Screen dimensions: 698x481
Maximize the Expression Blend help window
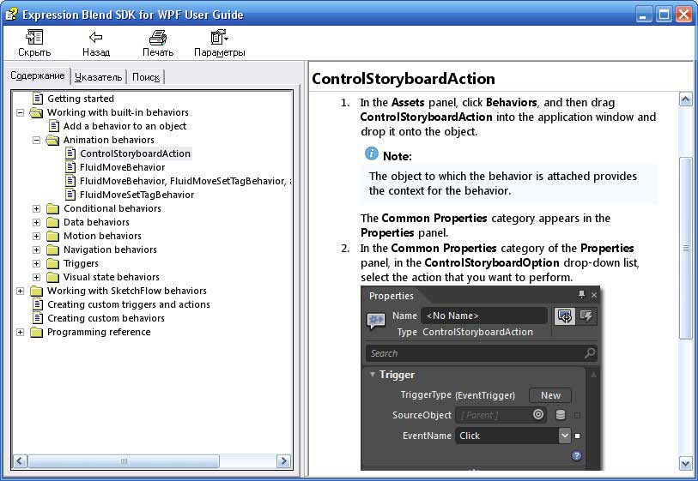click(664, 15)
